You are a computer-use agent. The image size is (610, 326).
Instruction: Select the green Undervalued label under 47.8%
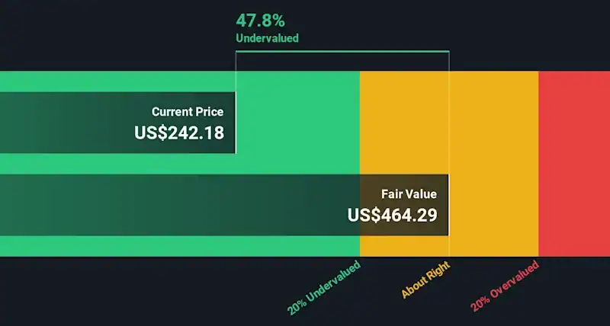click(x=268, y=37)
